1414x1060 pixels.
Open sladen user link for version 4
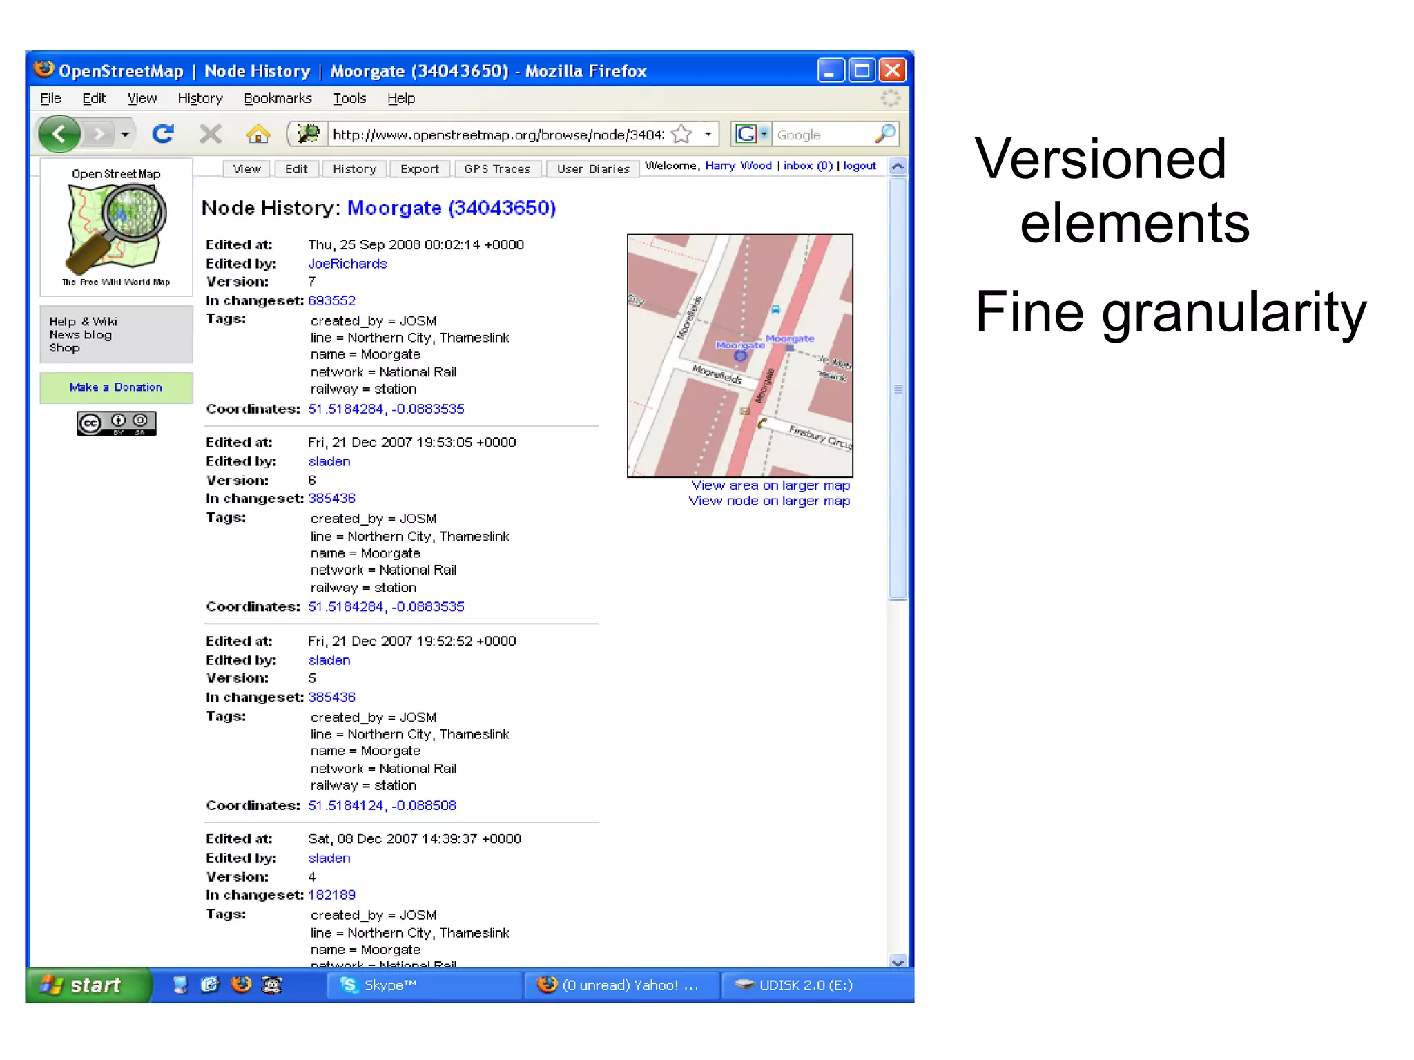tap(329, 858)
